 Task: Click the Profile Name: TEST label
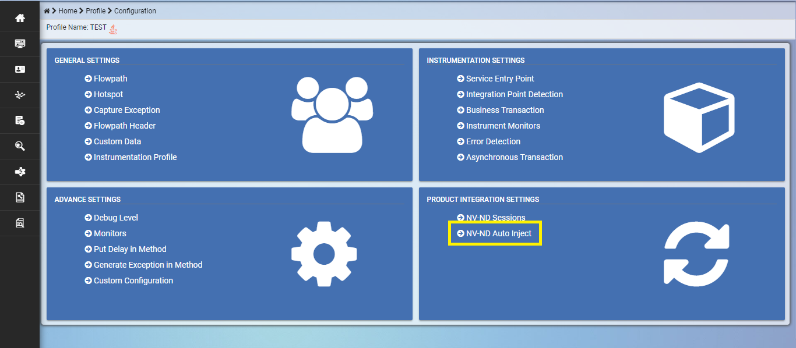(x=76, y=28)
